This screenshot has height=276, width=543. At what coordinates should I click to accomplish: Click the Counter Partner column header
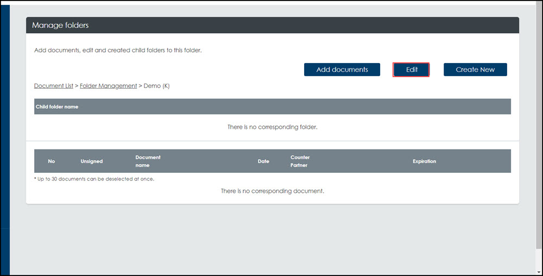click(300, 161)
